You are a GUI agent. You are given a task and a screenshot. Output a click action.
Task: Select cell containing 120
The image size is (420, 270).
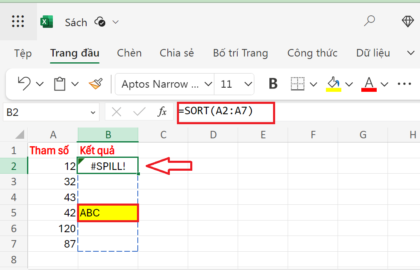(53, 228)
